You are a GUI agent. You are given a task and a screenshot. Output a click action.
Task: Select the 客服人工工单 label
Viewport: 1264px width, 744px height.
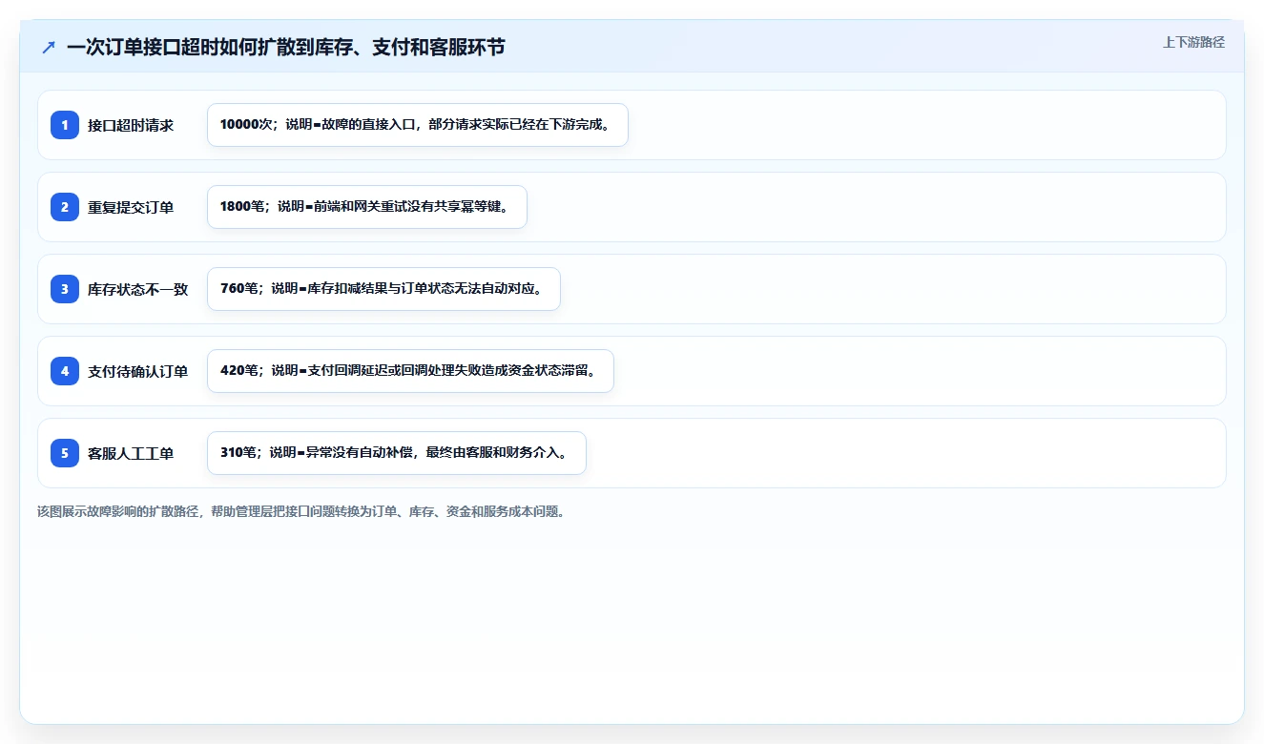[x=131, y=453]
